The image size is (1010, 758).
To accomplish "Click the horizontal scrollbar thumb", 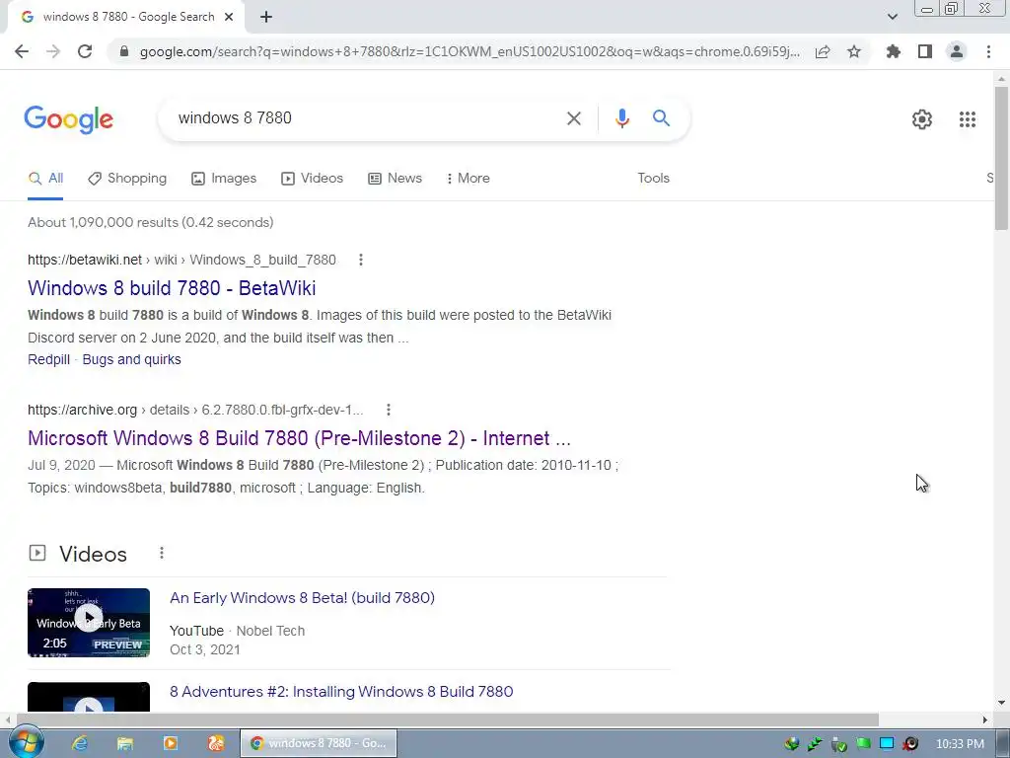I will 448,720.
